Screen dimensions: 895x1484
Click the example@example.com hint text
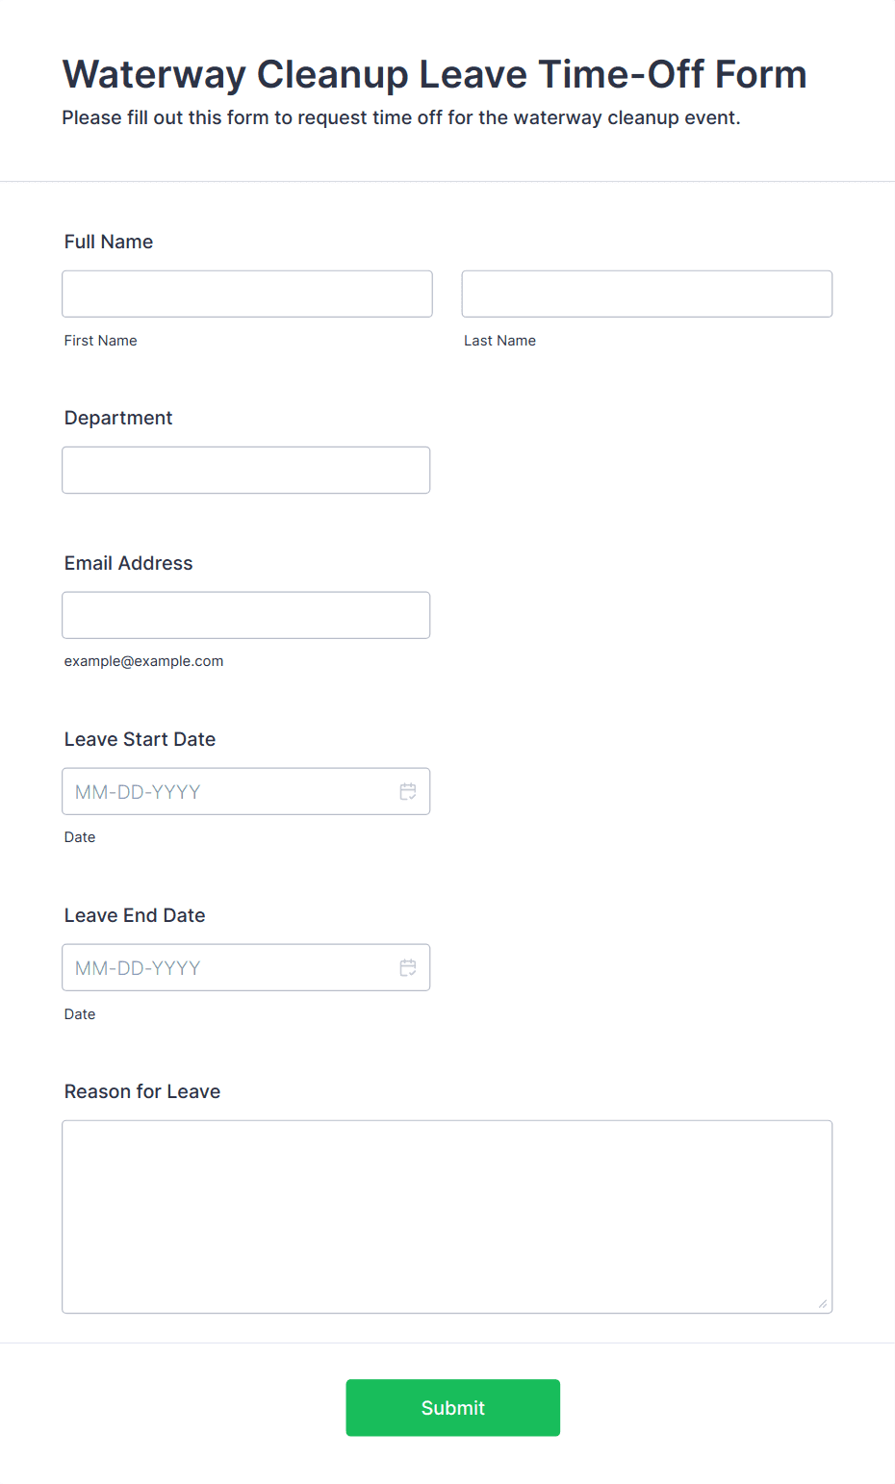point(144,661)
